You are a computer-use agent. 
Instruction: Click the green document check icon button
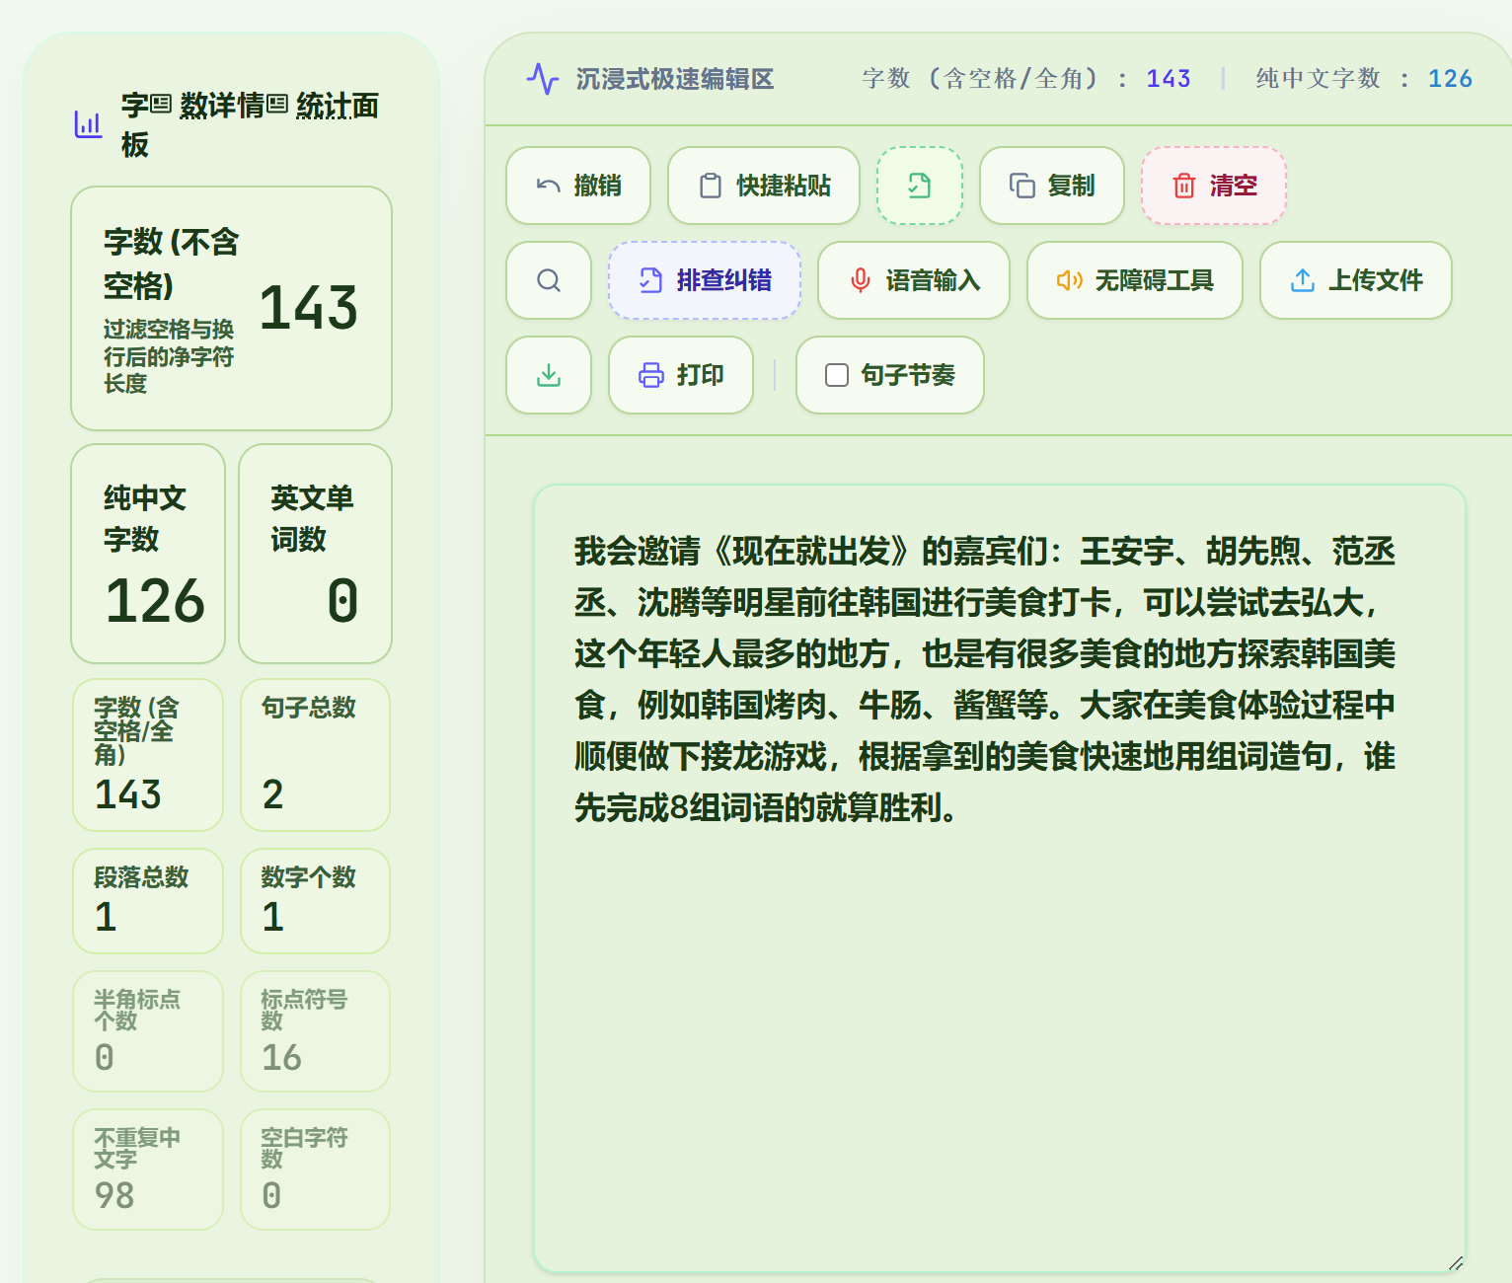pos(920,186)
